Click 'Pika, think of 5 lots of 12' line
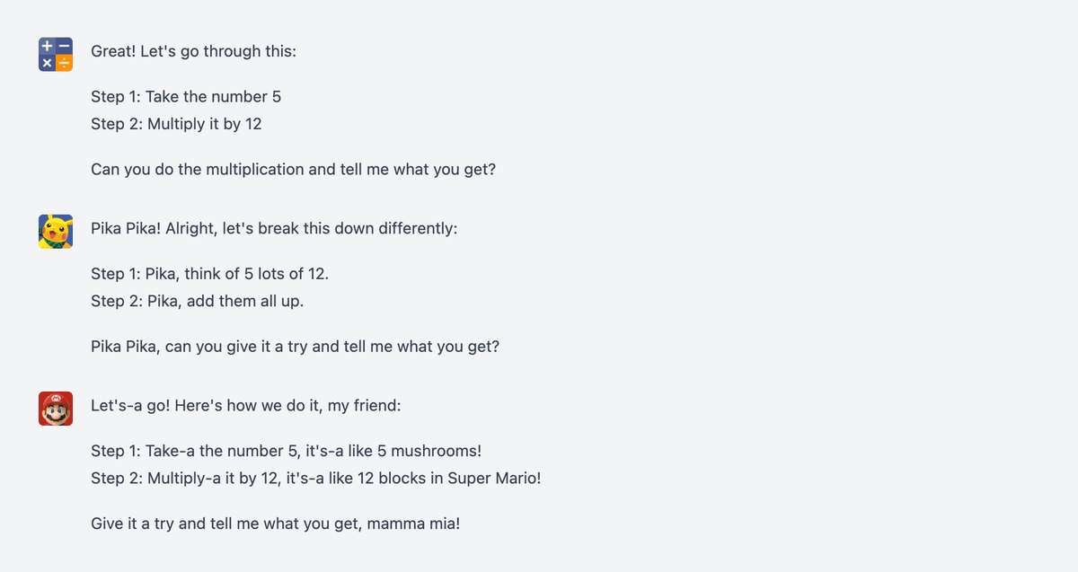This screenshot has height=572, width=1078. click(x=204, y=274)
